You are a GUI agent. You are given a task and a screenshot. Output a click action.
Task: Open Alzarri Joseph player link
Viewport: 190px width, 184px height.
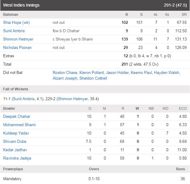point(65,78)
